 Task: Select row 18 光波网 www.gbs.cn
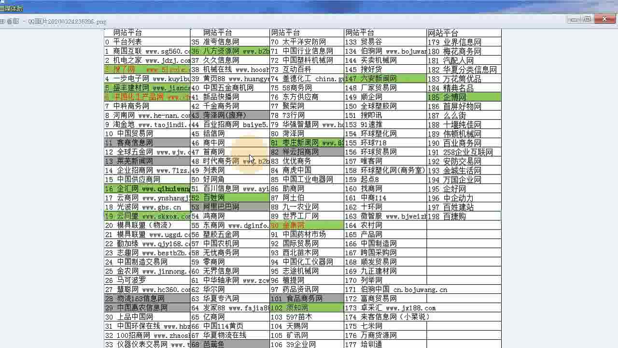(147, 207)
